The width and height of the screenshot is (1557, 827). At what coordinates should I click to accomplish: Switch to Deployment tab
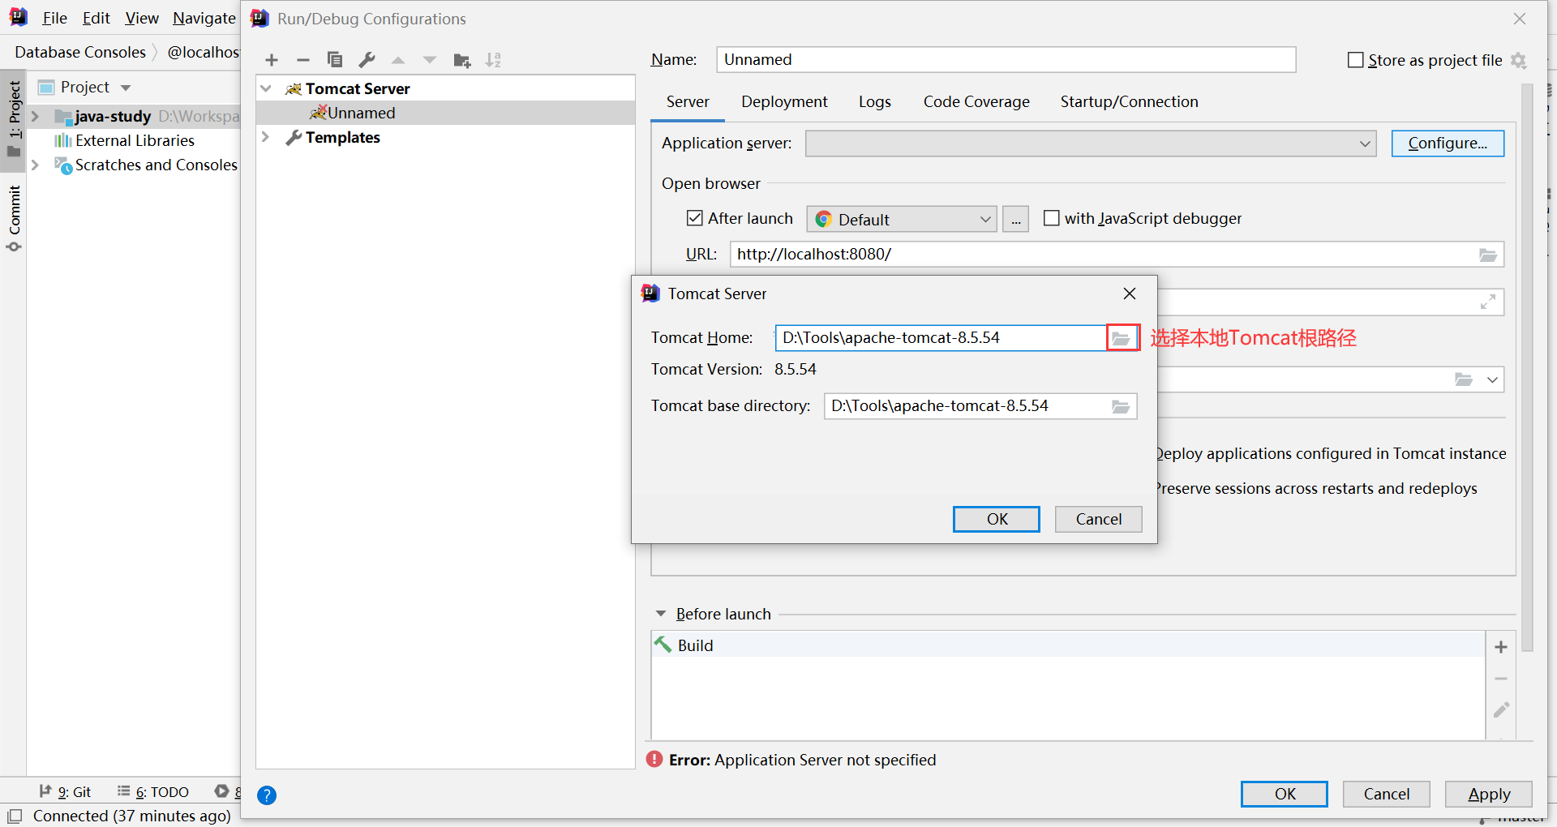point(784,101)
